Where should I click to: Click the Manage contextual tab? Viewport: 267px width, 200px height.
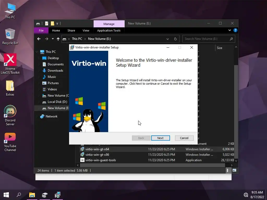109,24
